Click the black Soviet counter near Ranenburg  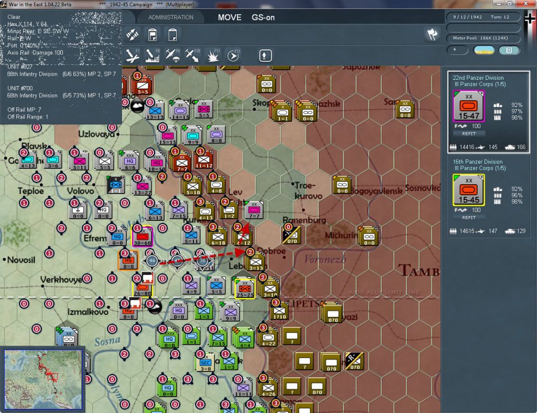(x=292, y=235)
